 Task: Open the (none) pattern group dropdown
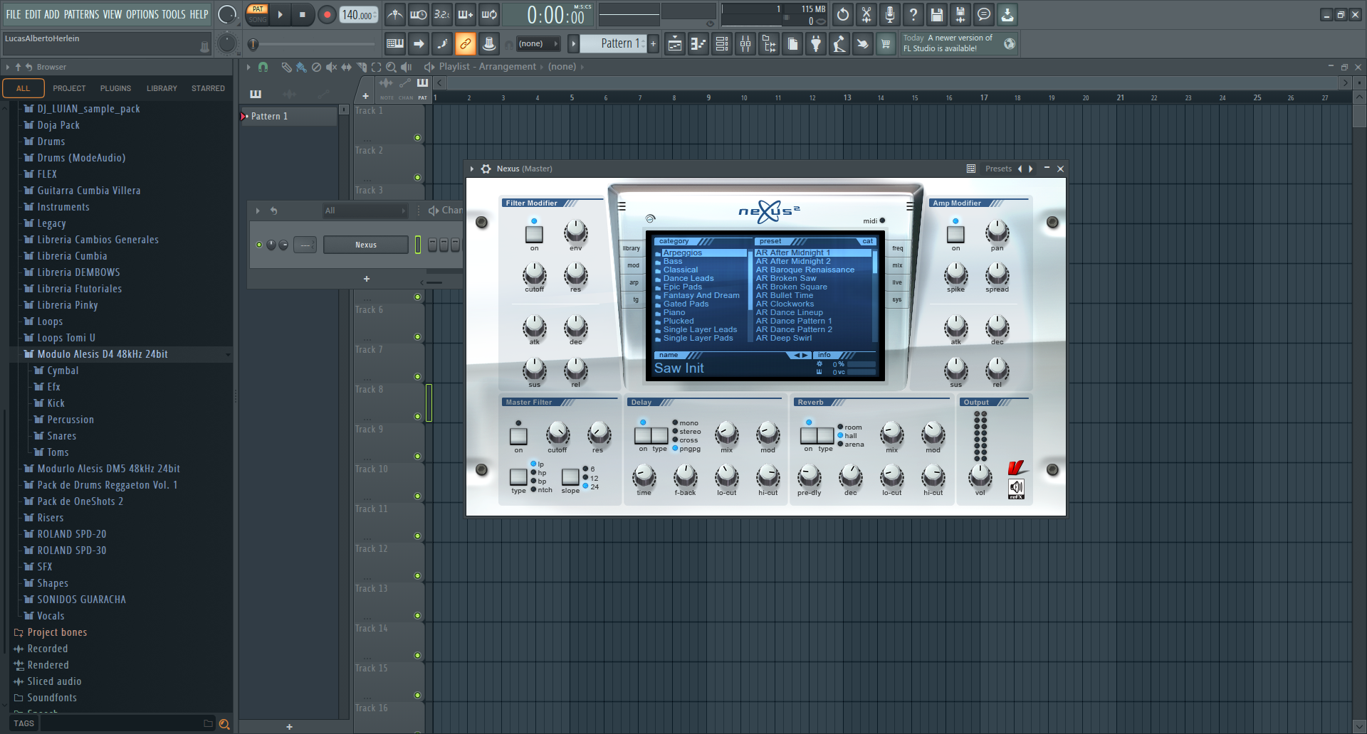click(538, 44)
